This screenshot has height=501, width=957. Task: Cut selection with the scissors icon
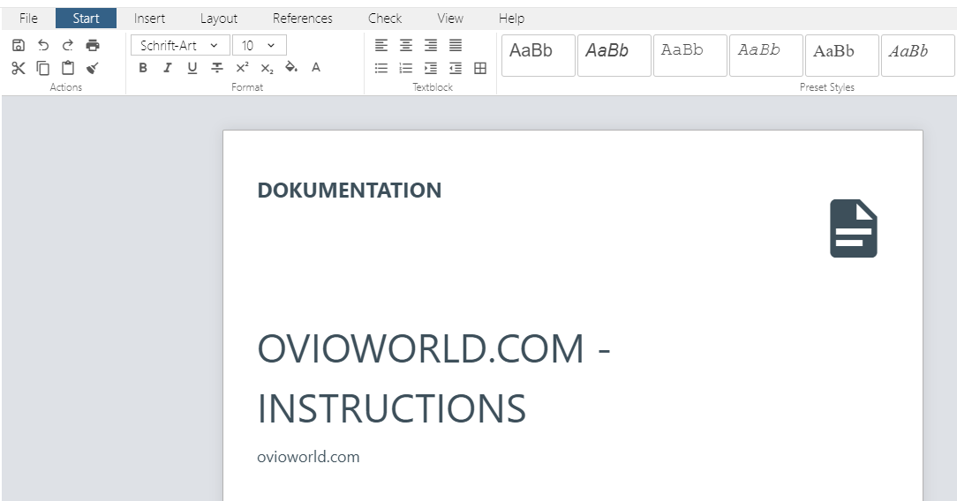(19, 68)
